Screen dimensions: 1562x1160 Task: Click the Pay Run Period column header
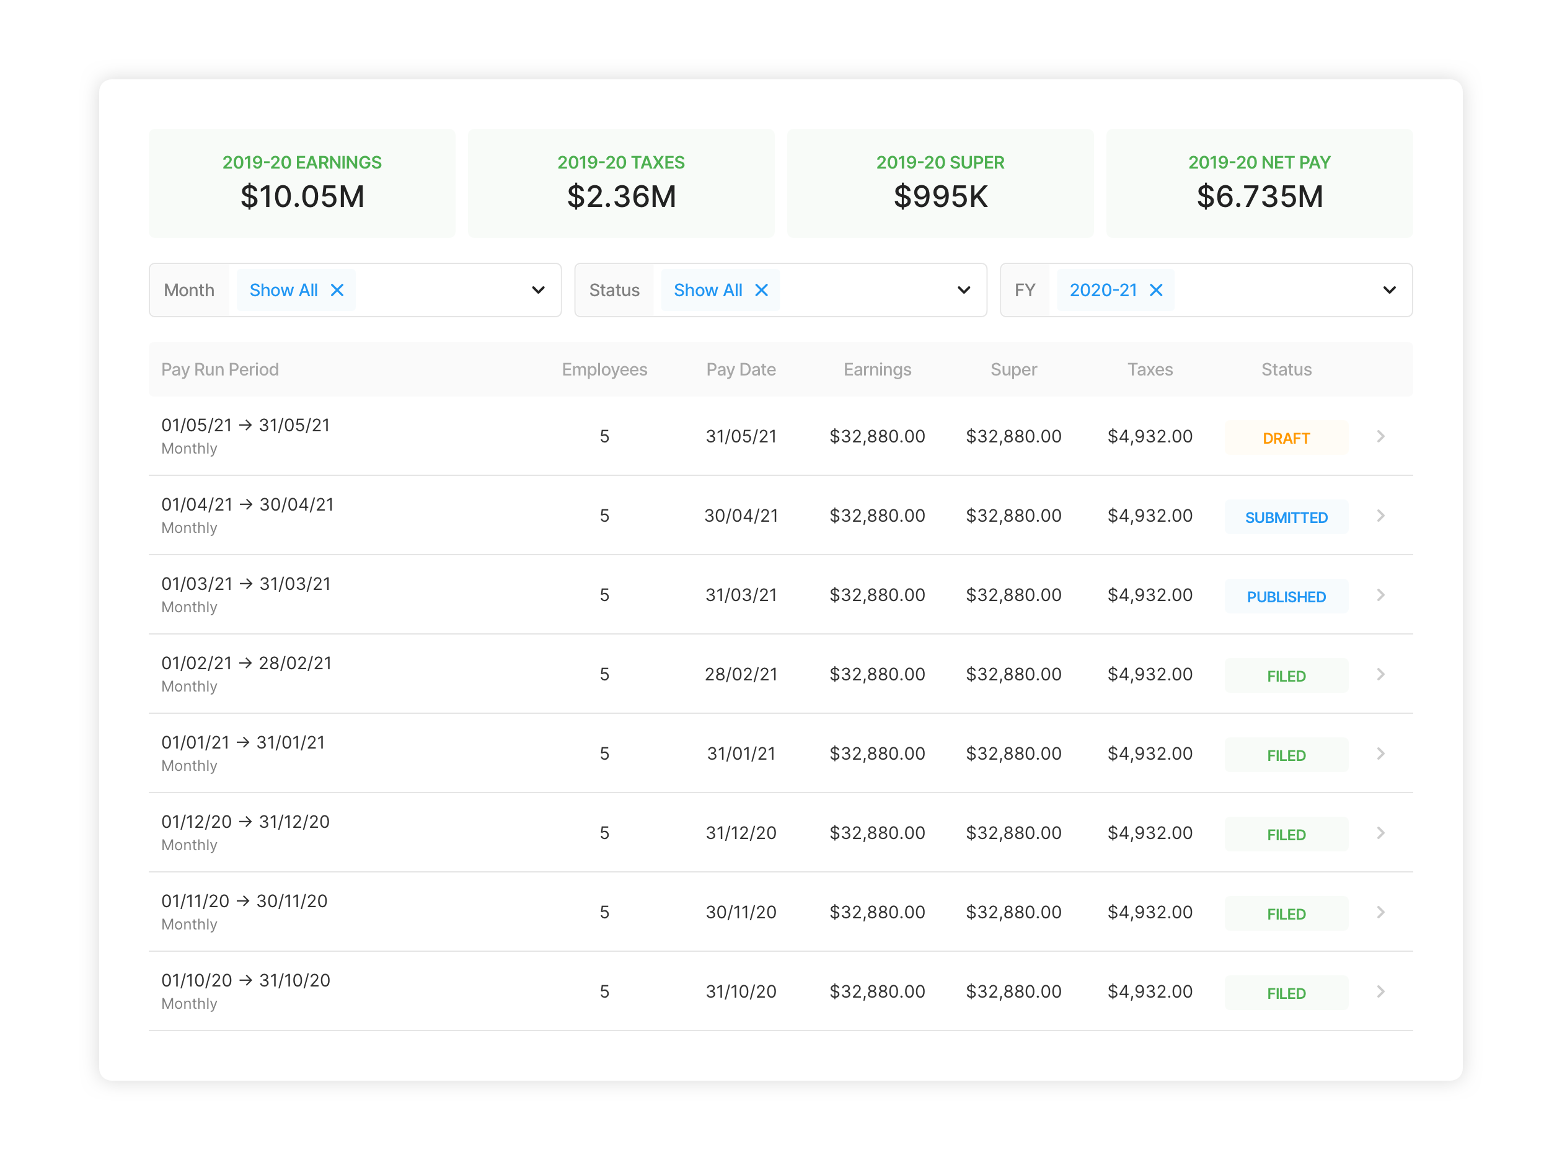pyautogui.click(x=220, y=369)
